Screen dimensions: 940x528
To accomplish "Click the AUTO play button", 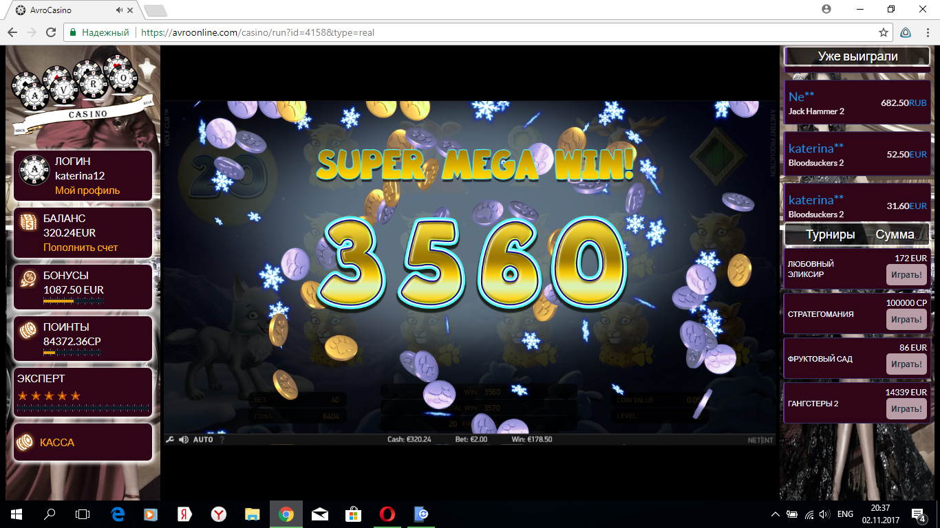I will pyautogui.click(x=203, y=439).
